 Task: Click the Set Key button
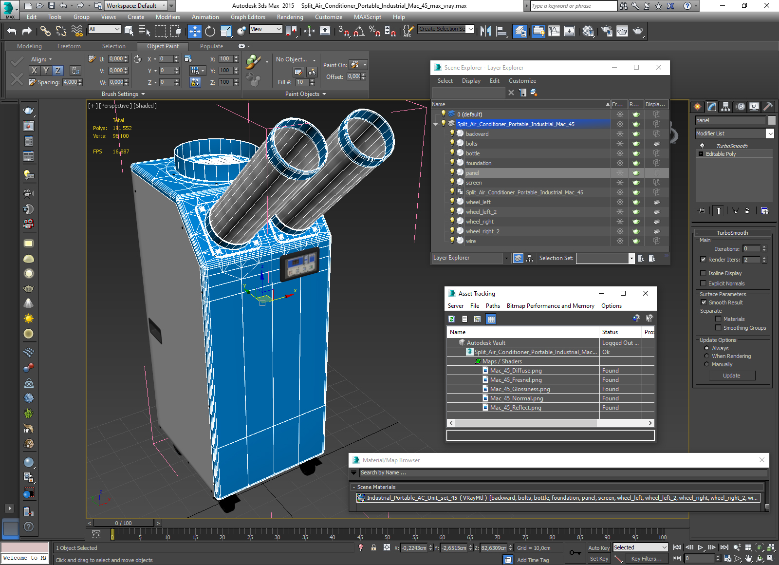pyautogui.click(x=599, y=559)
